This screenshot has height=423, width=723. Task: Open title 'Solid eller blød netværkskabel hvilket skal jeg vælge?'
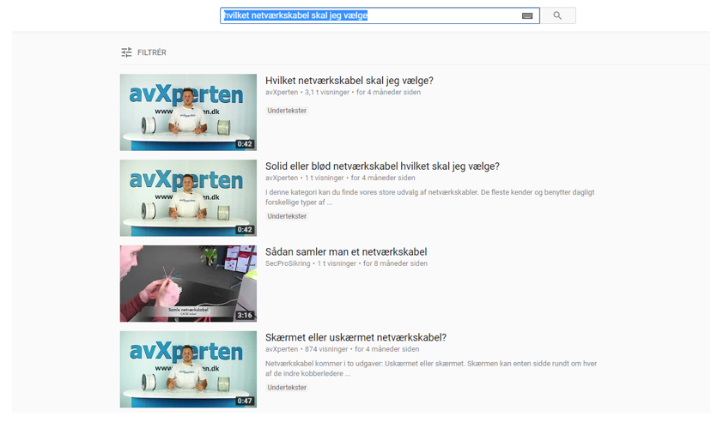point(382,166)
